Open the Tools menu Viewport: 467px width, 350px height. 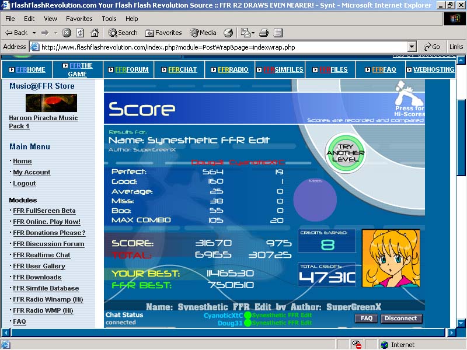109,19
